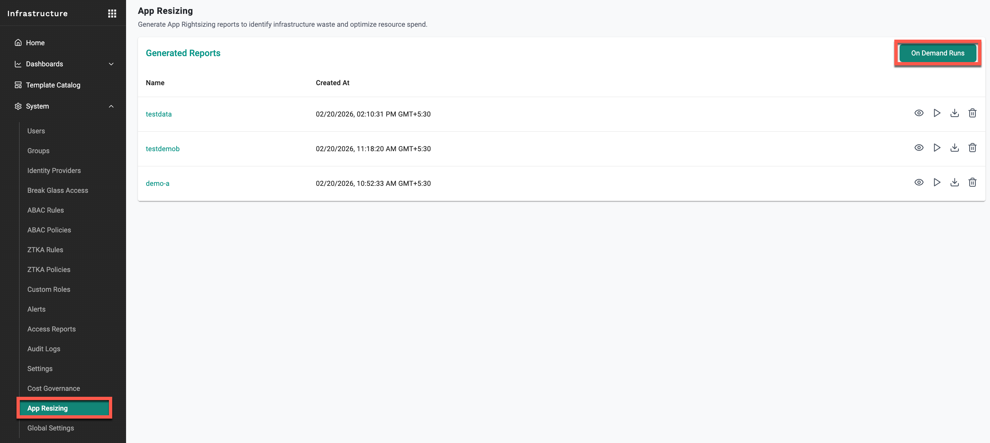Collapse the System menu chevron
Screen dimensions: 990x443
111,106
